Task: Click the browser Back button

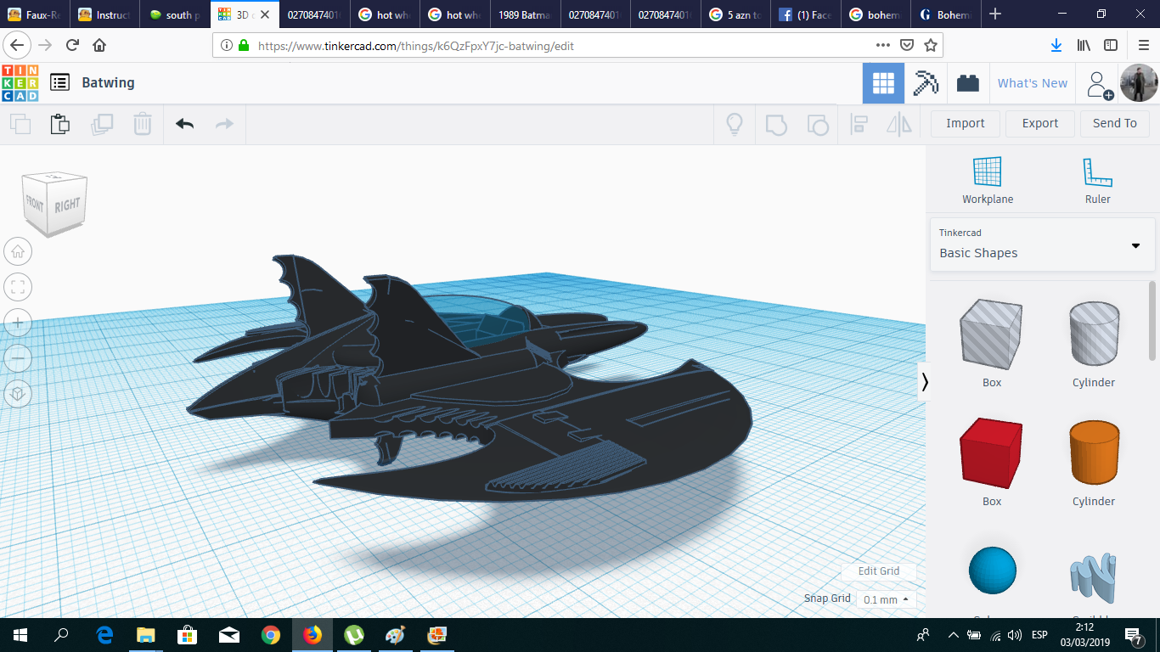Action: 17,46
